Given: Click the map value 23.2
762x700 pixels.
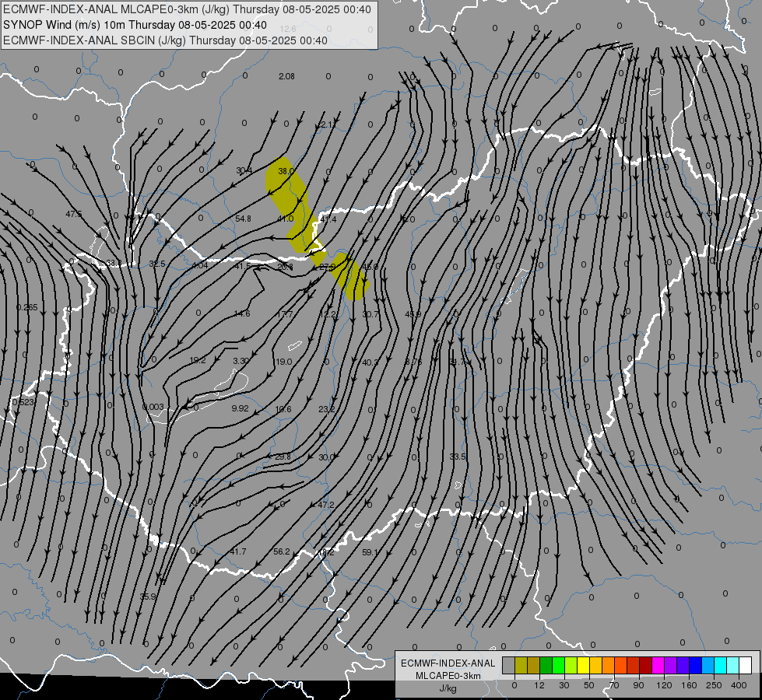Looking at the screenshot, I should point(327,409).
